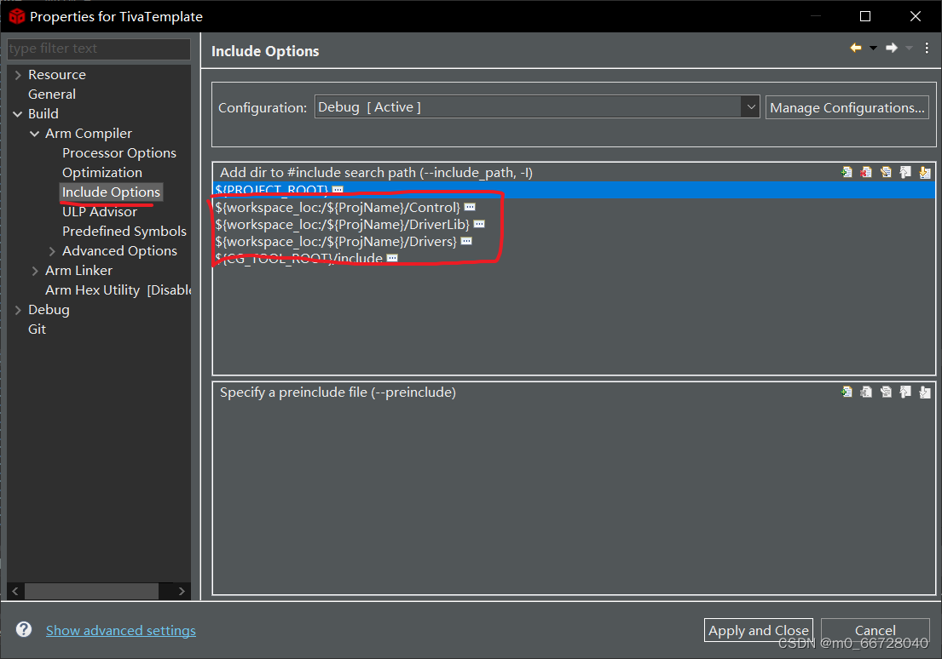This screenshot has height=659, width=942.
Task: Expand the Resource tree node
Action: pyautogui.click(x=18, y=75)
